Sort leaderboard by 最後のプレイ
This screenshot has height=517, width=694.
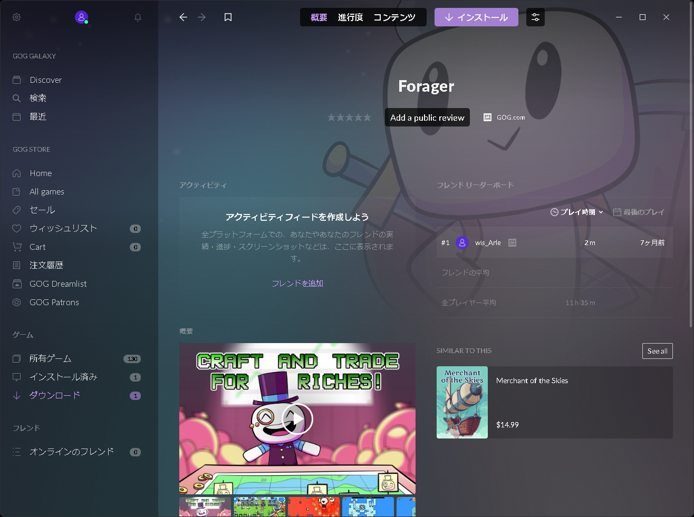coord(639,212)
